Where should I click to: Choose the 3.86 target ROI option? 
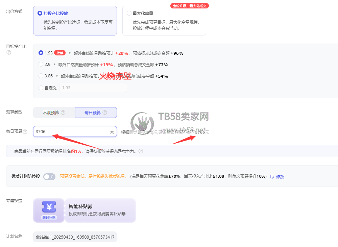coord(41,76)
